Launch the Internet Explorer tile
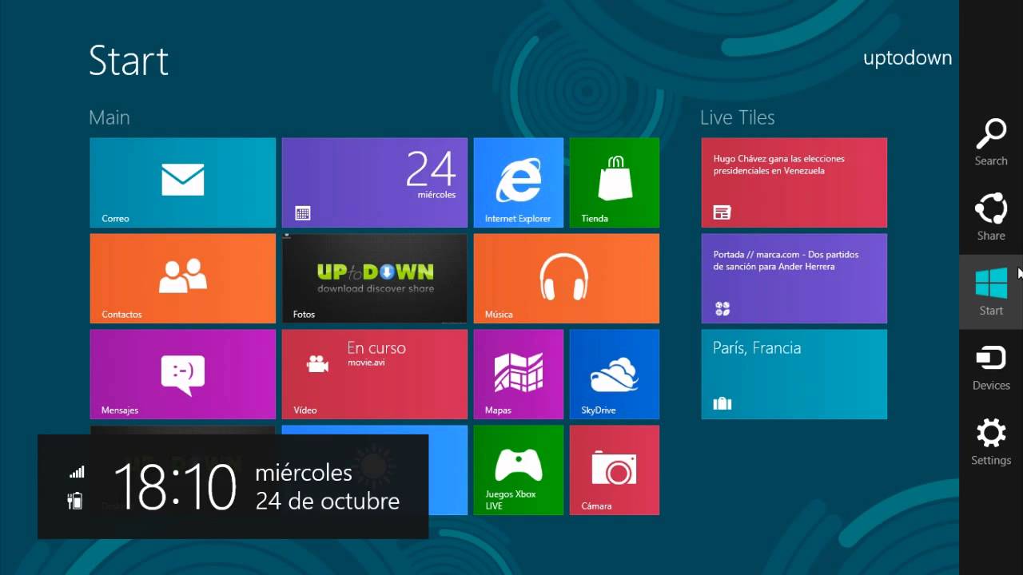Viewport: 1023px width, 575px height. tap(518, 182)
